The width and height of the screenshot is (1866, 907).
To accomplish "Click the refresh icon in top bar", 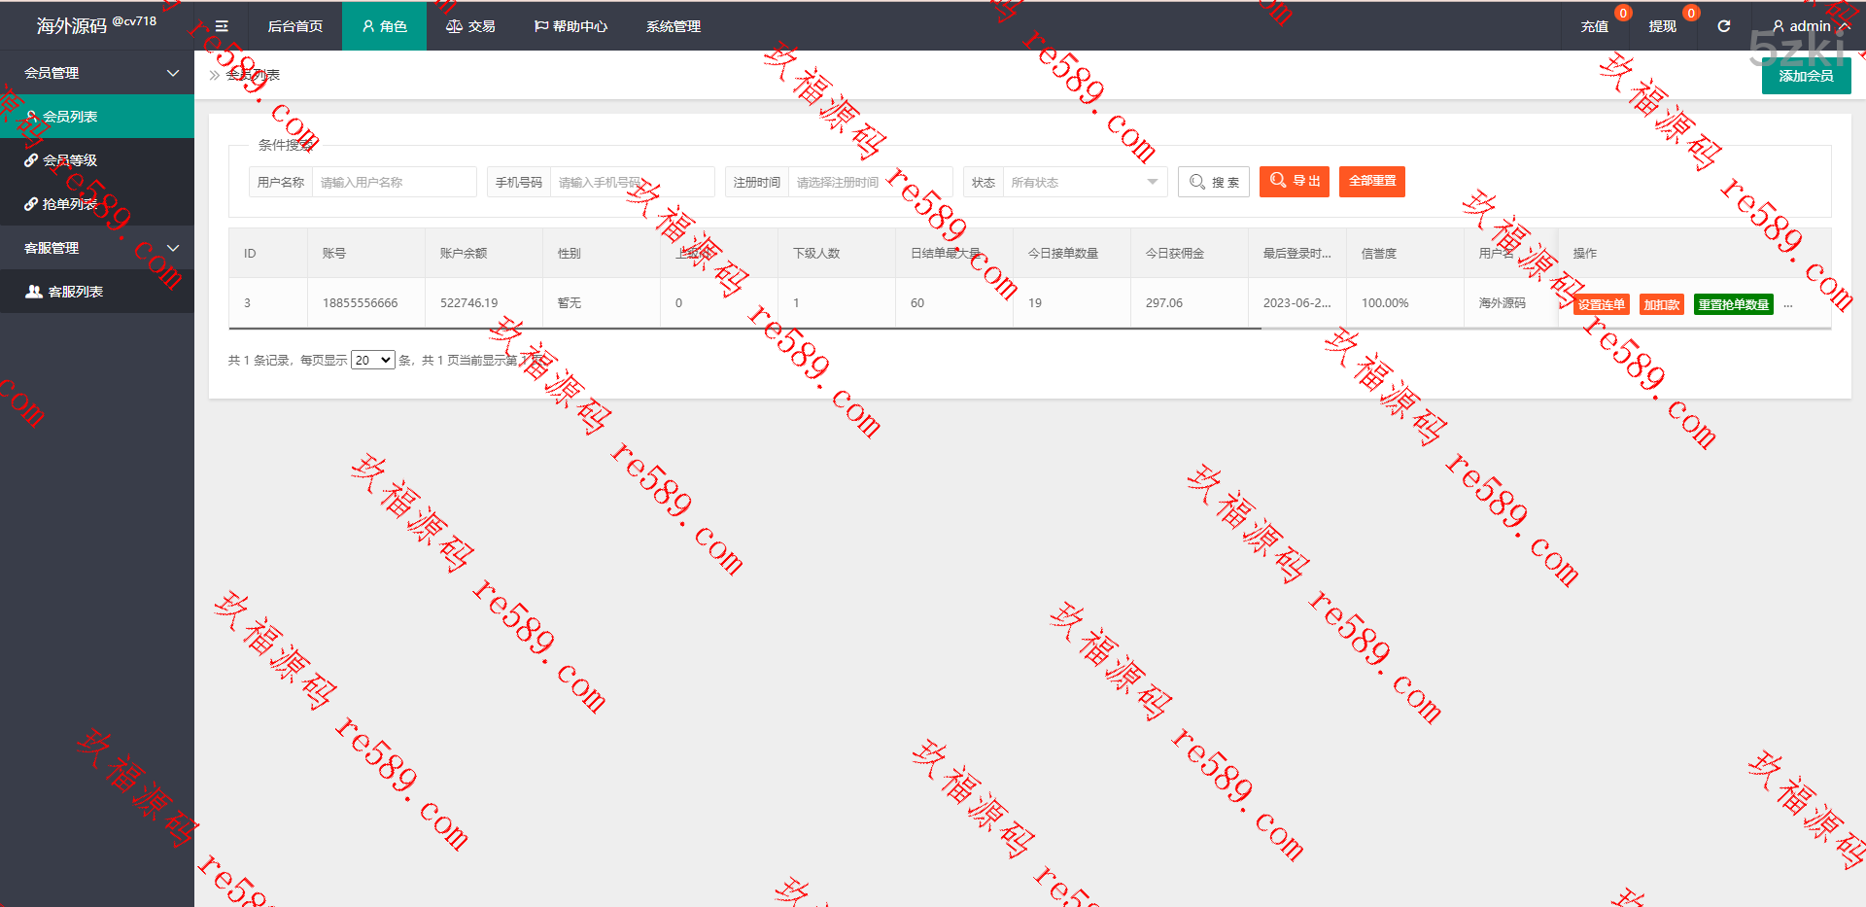I will (x=1723, y=26).
